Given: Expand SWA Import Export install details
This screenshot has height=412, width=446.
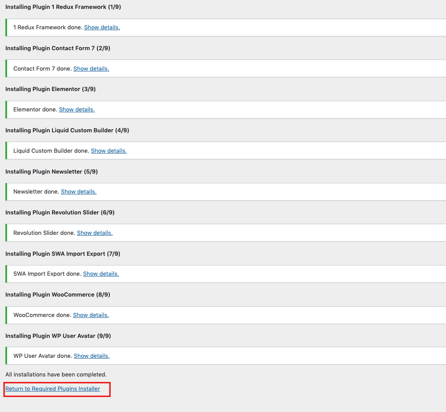Looking at the screenshot, I should click(x=101, y=274).
